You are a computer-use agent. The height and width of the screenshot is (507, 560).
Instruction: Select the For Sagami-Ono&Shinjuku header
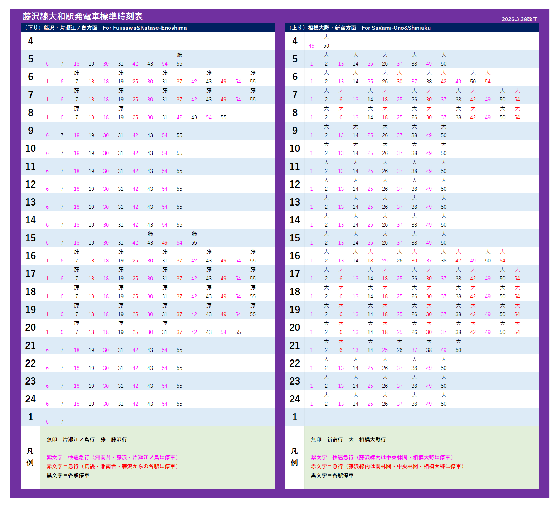[x=396, y=28]
